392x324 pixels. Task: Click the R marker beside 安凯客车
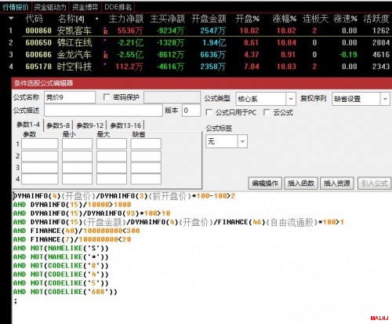click(x=106, y=32)
